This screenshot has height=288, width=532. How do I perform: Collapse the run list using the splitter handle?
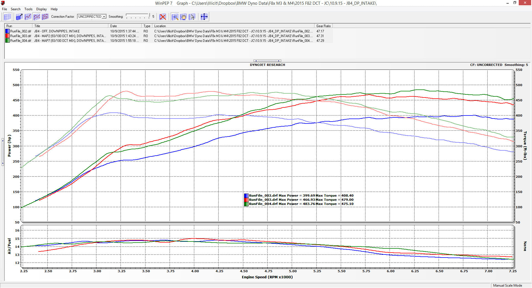[x=267, y=61]
